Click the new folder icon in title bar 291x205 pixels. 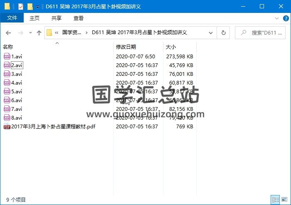pyautogui.click(x=30, y=7)
